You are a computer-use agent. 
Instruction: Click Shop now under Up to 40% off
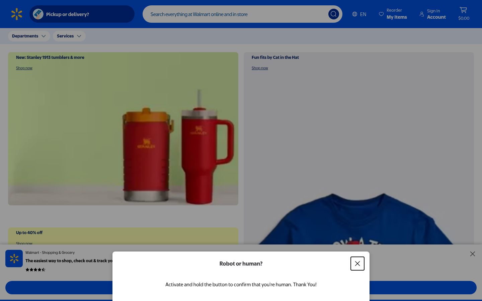[x=24, y=243]
